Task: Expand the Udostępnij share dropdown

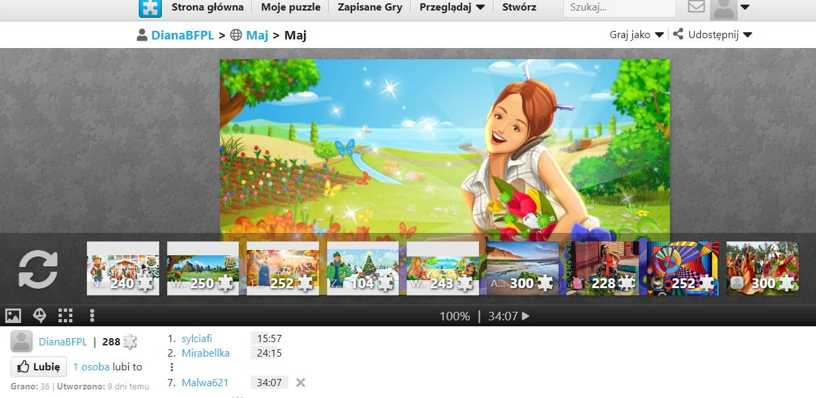Action: [713, 35]
